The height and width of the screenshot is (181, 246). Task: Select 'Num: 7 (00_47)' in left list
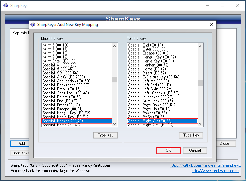click(x=77, y=49)
